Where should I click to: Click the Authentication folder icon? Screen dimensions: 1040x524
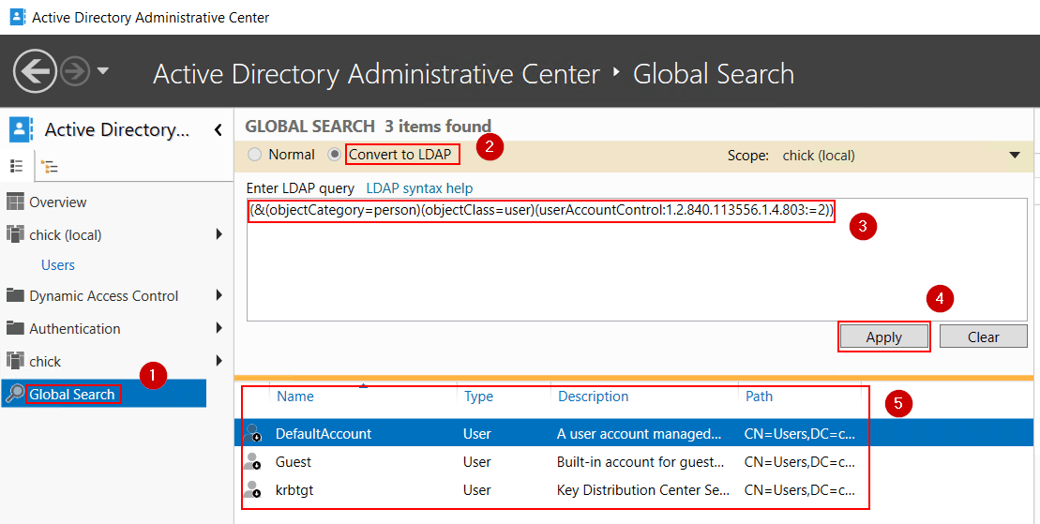[x=15, y=327]
